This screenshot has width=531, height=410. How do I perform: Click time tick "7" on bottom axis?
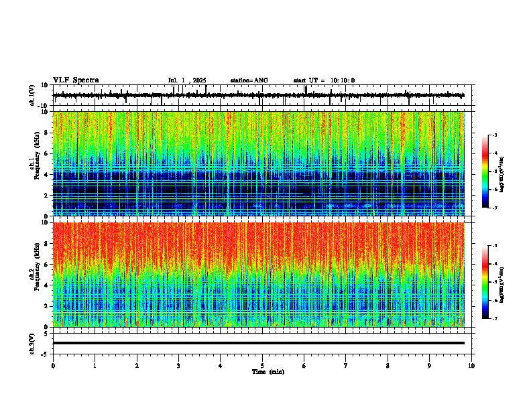point(346,366)
